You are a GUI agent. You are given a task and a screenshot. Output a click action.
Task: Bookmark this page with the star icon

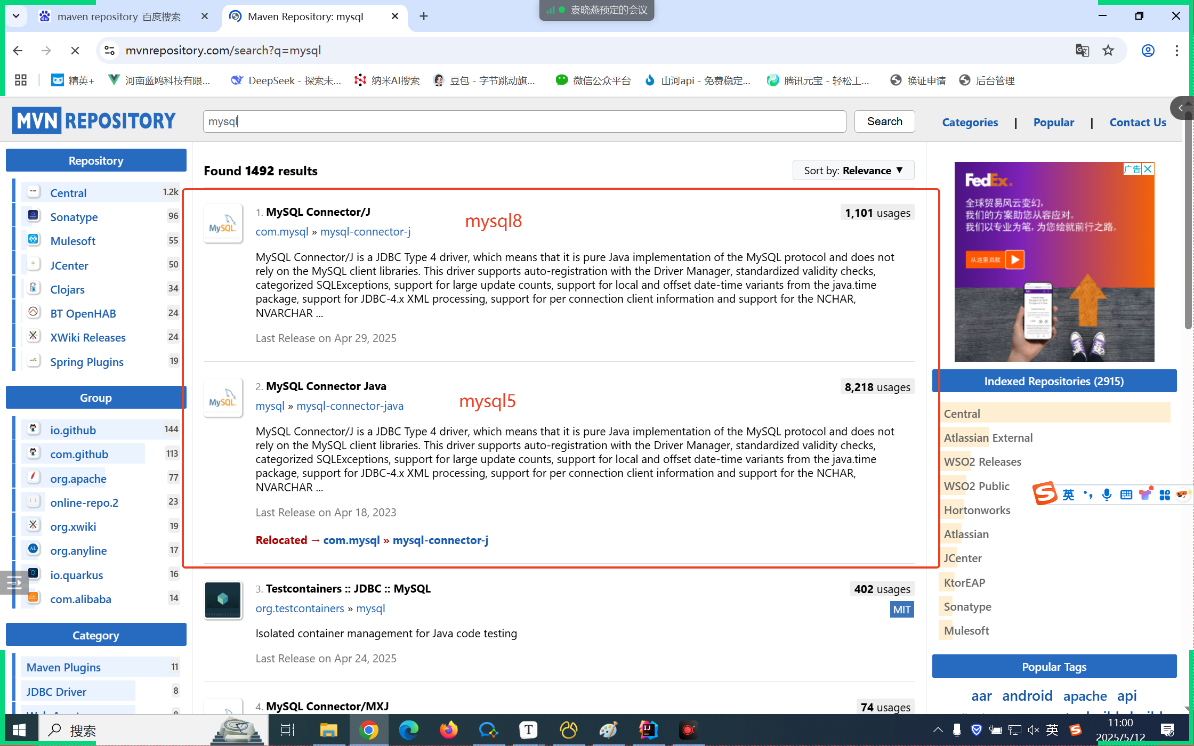tap(1108, 51)
